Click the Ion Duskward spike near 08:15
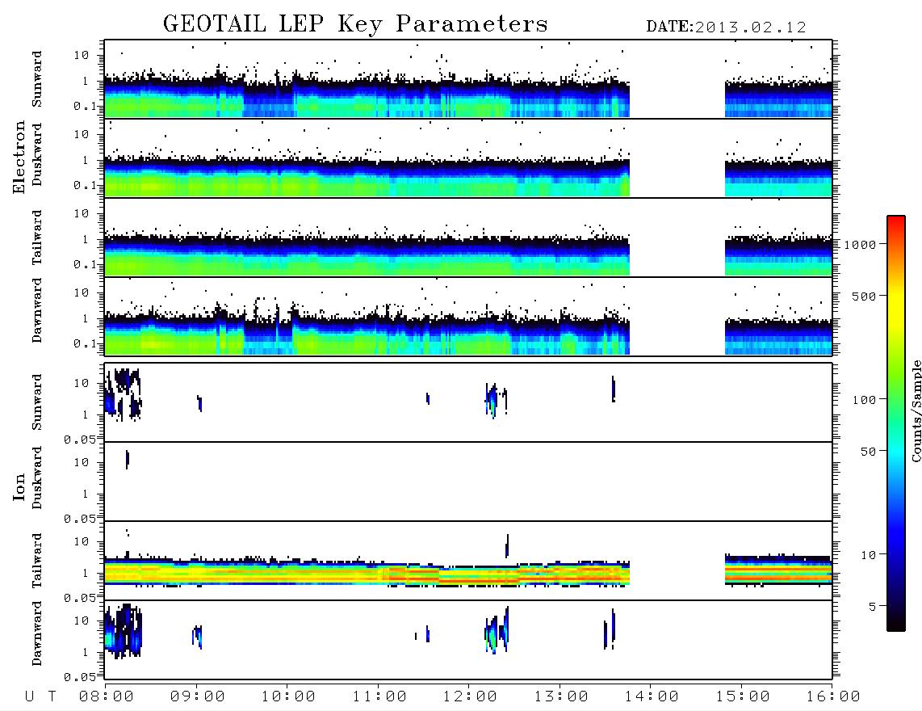The width and height of the screenshot is (922, 711). pyautogui.click(x=127, y=459)
